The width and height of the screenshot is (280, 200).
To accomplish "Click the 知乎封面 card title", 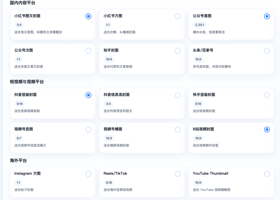I will (111, 50).
